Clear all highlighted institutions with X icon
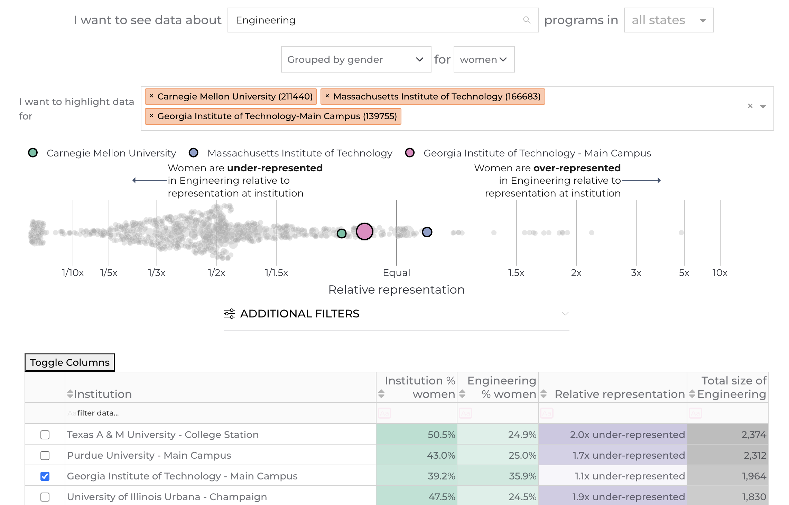Screen dimensions: 789x505 pyautogui.click(x=750, y=106)
